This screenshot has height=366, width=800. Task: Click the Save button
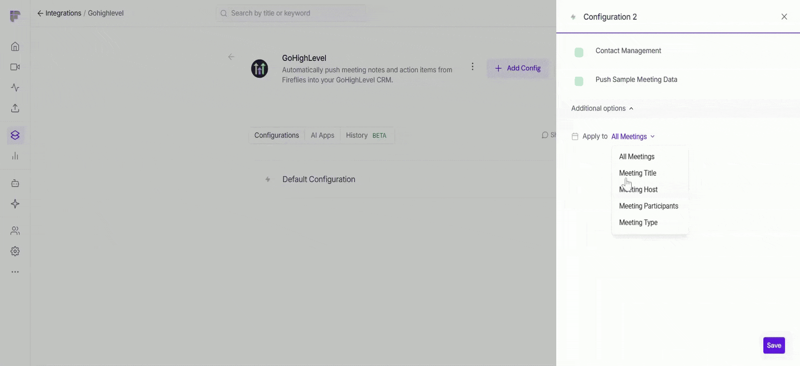(774, 345)
